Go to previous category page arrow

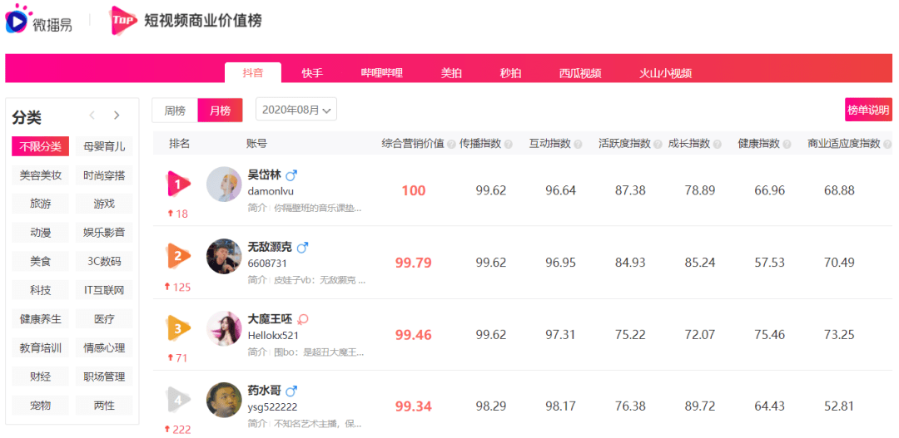click(92, 115)
